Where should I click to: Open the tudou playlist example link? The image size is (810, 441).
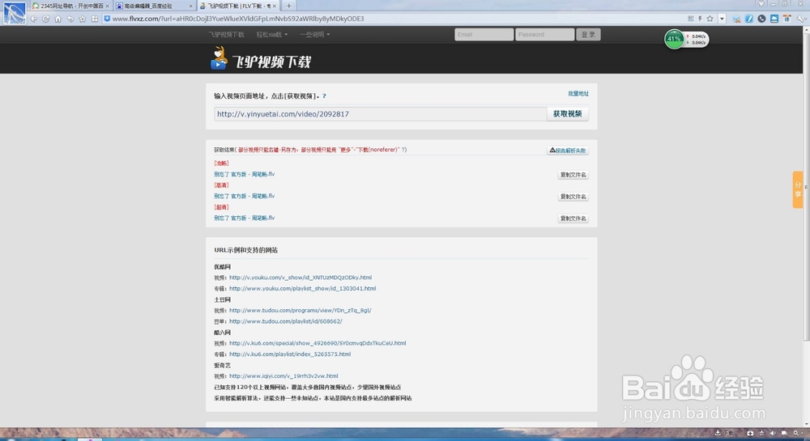pyautogui.click(x=286, y=321)
